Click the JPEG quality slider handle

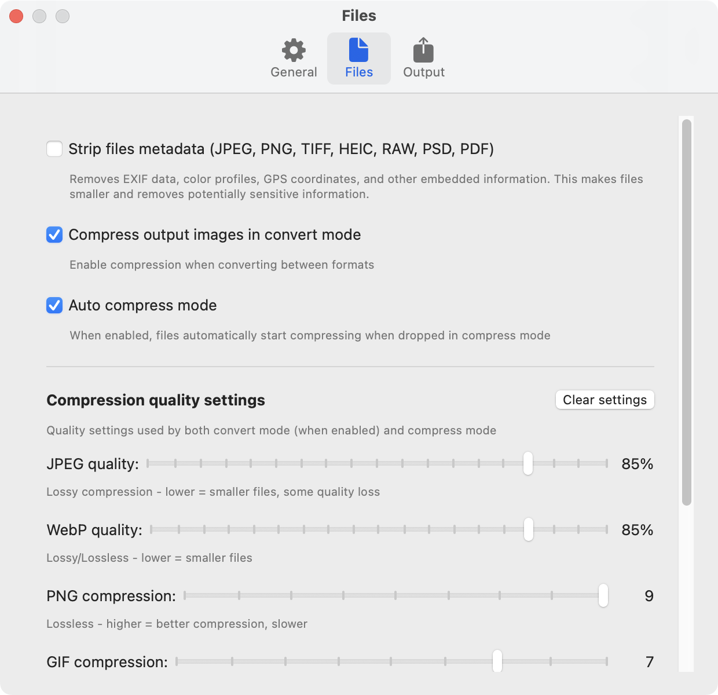click(x=527, y=463)
